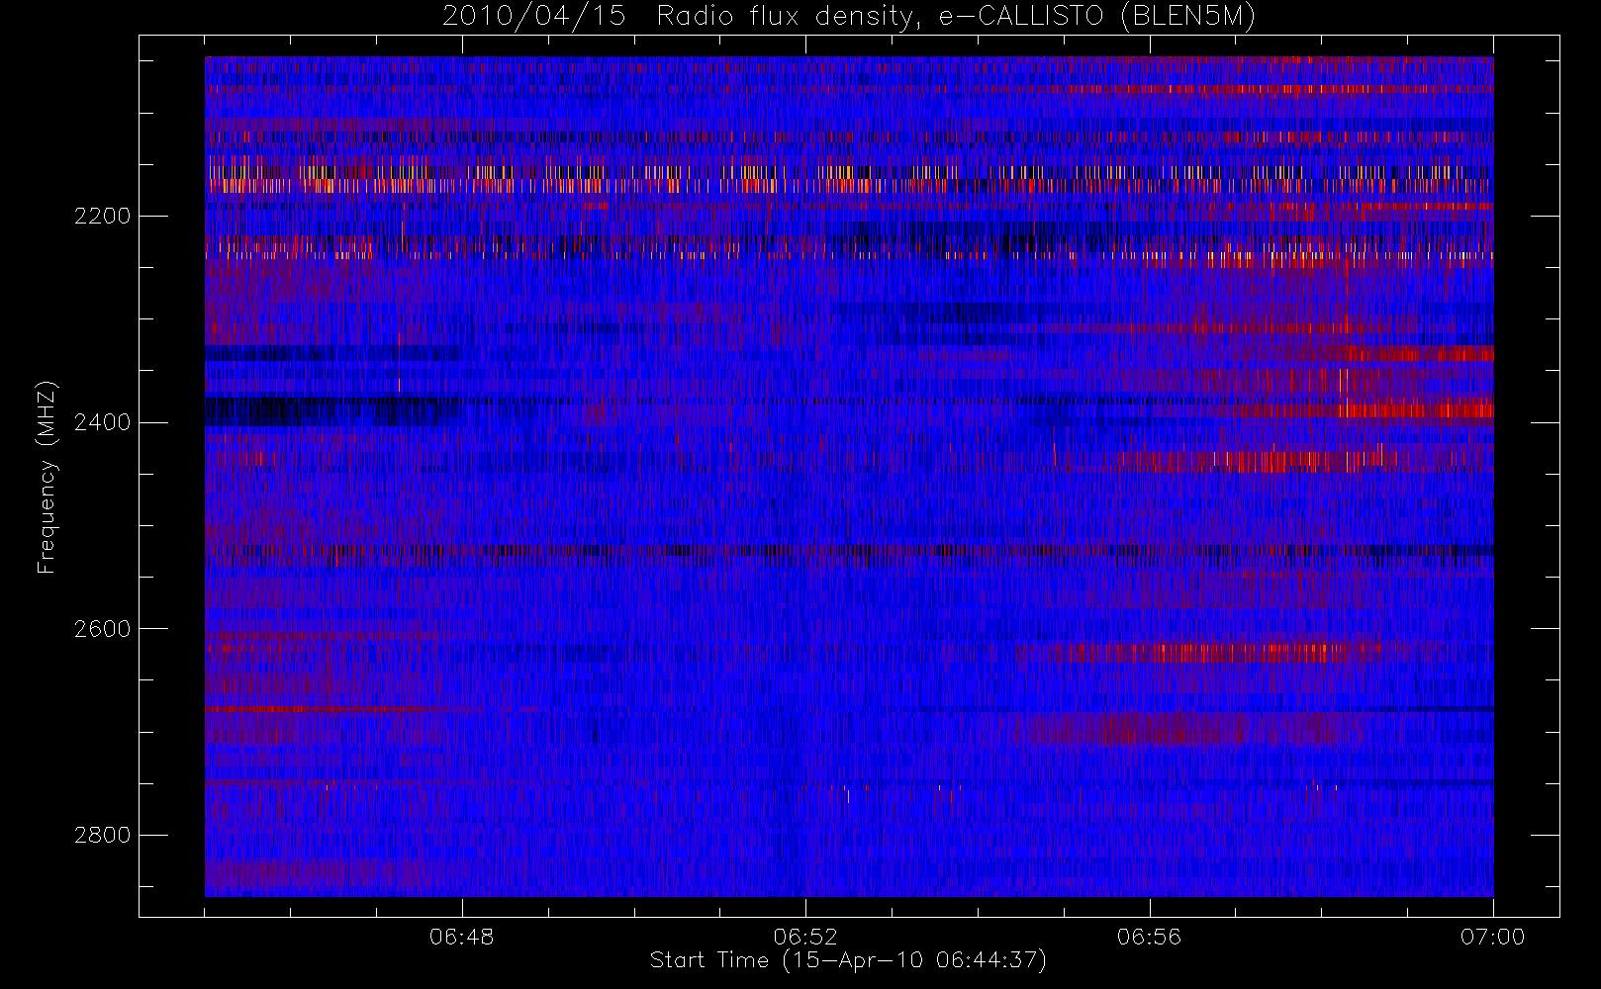The width and height of the screenshot is (1601, 989).
Task: Click the 2600 frequency axis label
Action: tap(102, 629)
